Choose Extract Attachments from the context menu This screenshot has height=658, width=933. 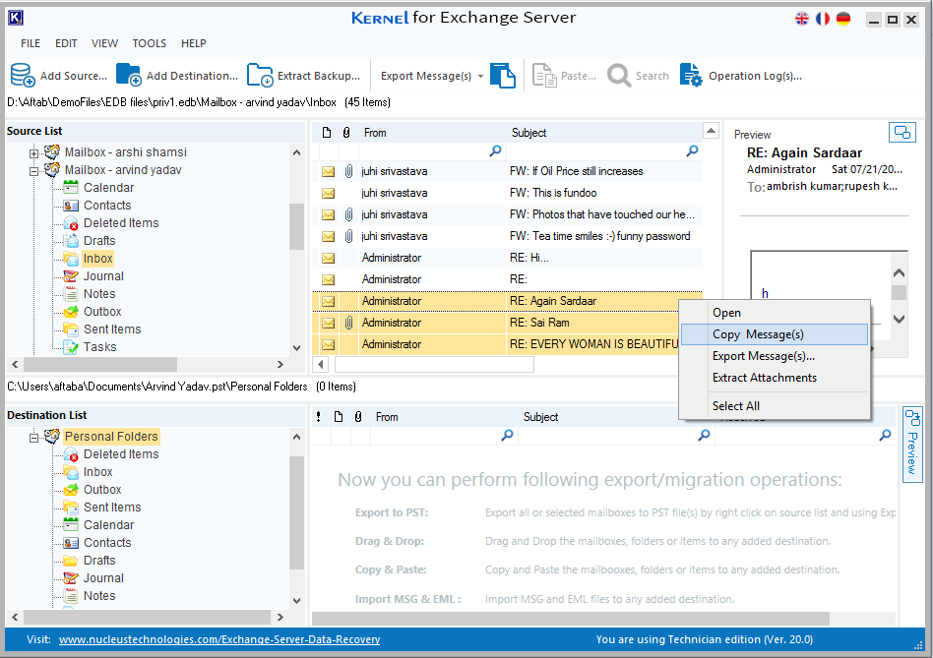tap(775, 378)
